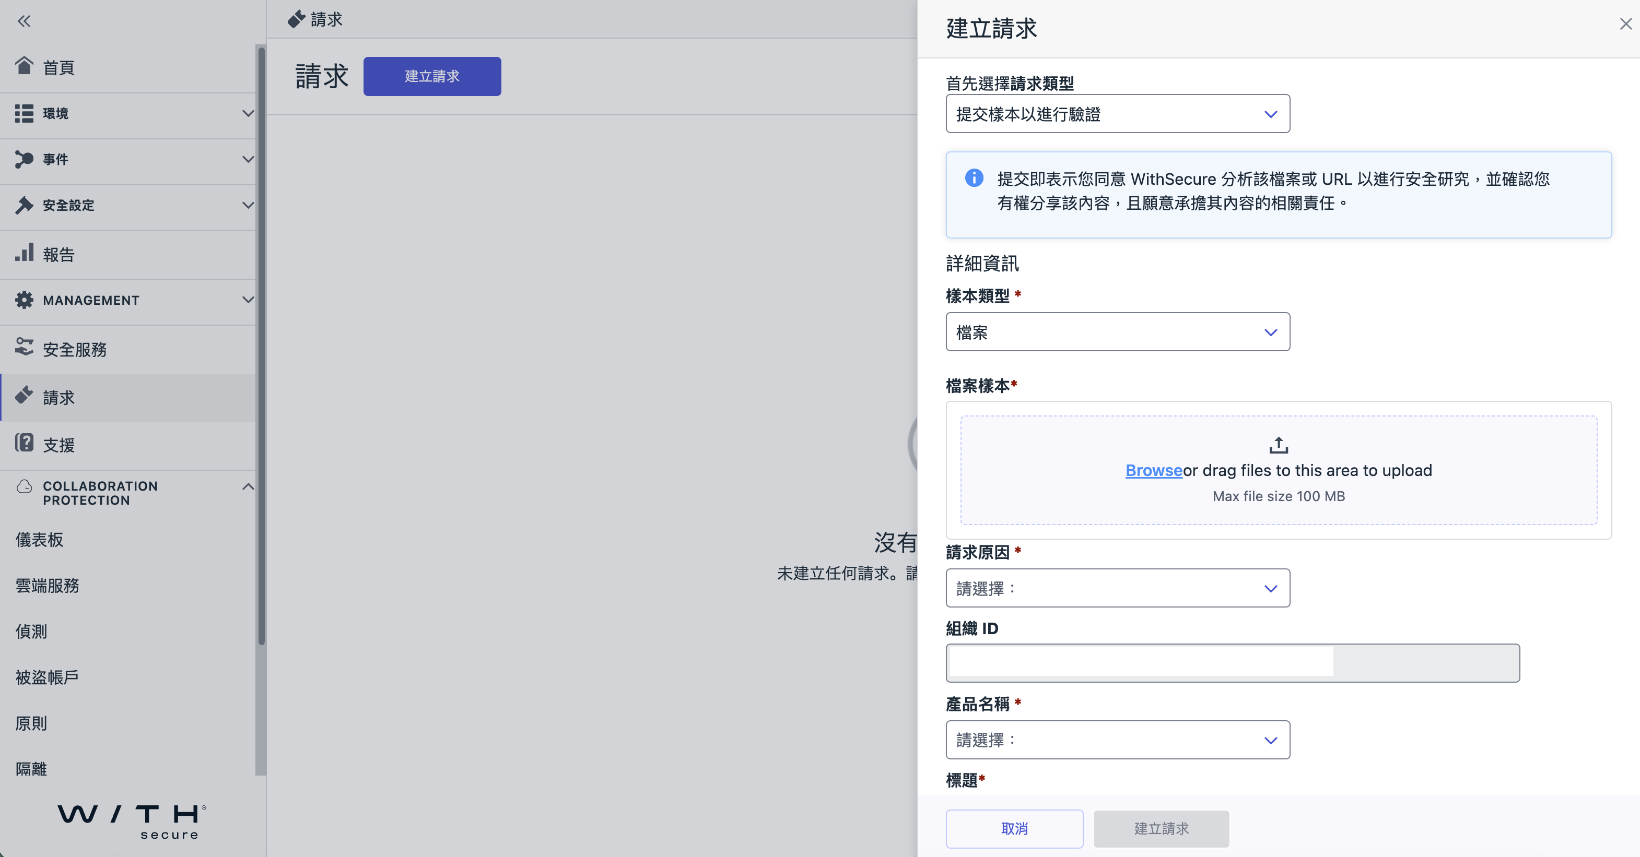Click 'Max file size 100 MB' text
Screen dimensions: 1640x857
[x=1279, y=496]
